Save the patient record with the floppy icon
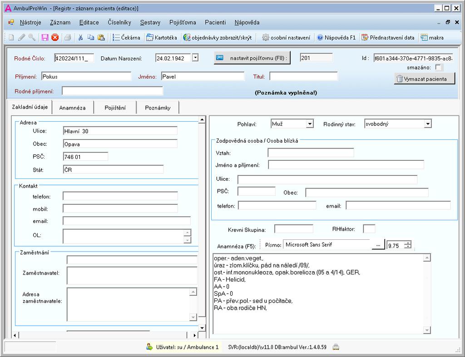The height and width of the screenshot is (357, 465). (45, 37)
